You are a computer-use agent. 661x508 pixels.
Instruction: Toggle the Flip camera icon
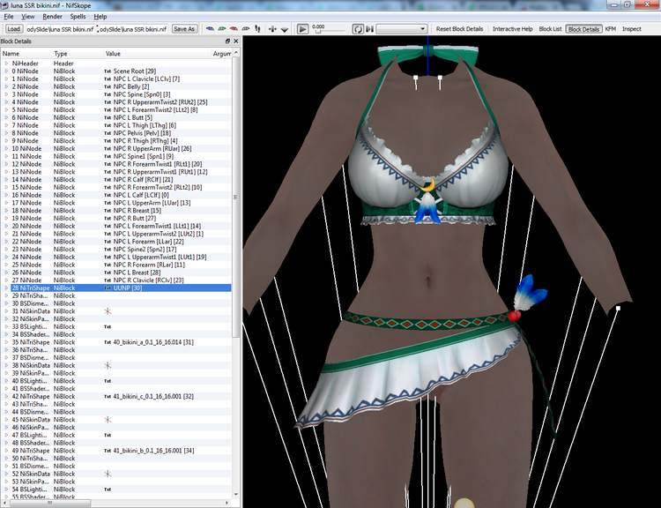point(272,29)
